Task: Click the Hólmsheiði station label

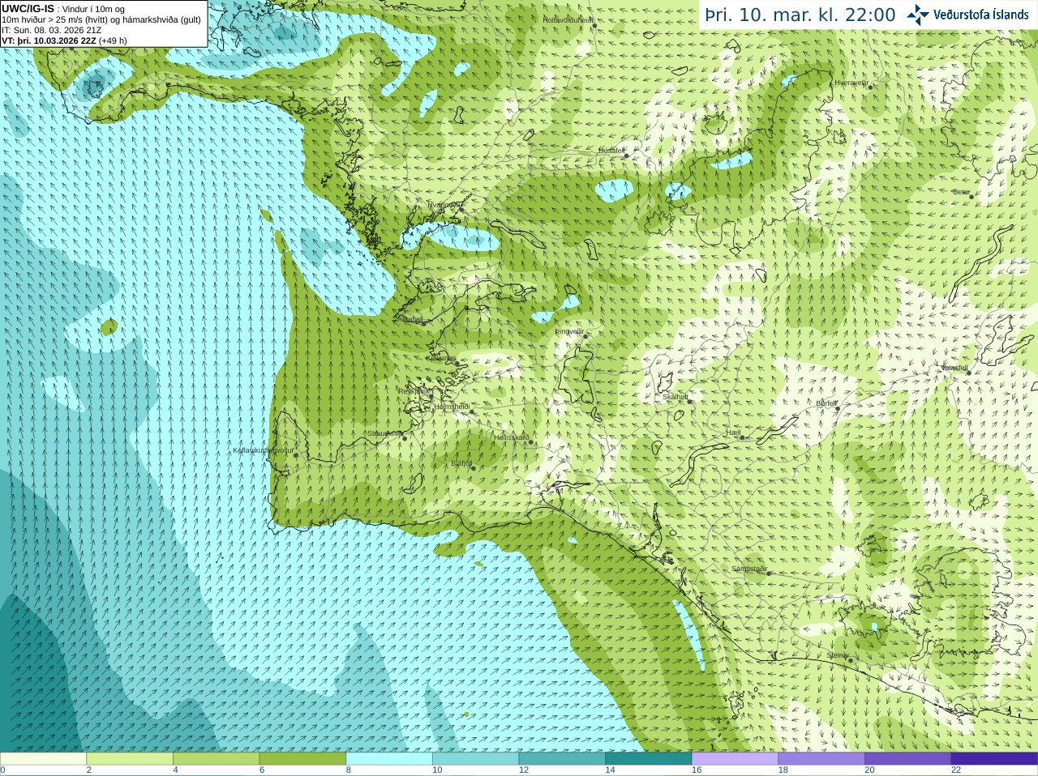Action: tap(452, 407)
